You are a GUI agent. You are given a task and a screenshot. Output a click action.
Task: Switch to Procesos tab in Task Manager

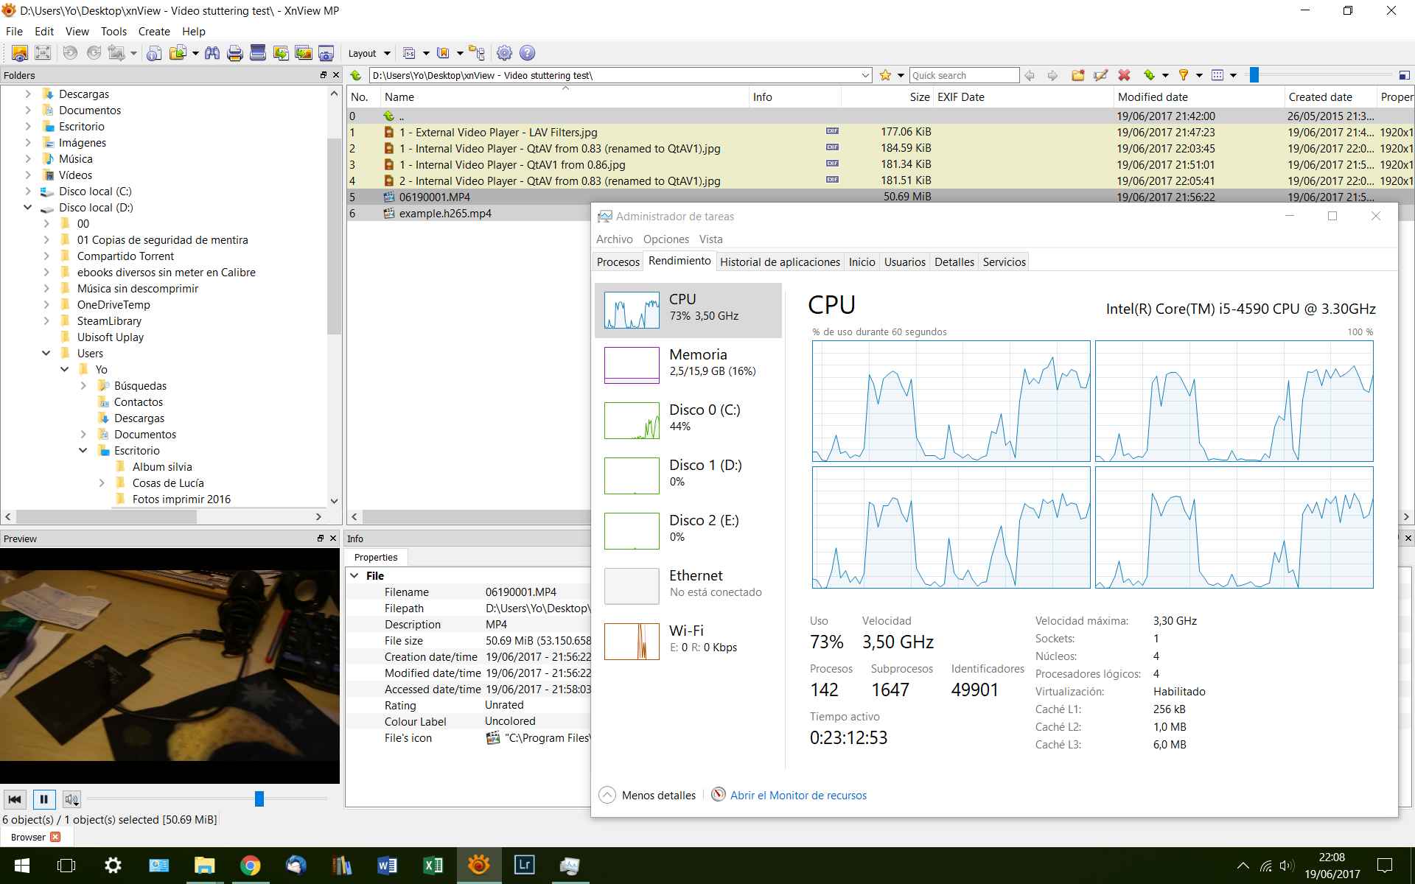coord(618,262)
